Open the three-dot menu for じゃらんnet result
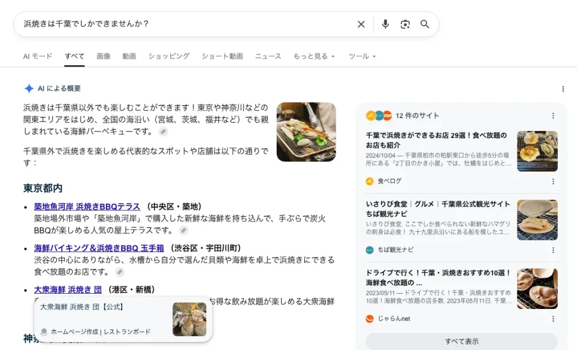 [x=553, y=318]
